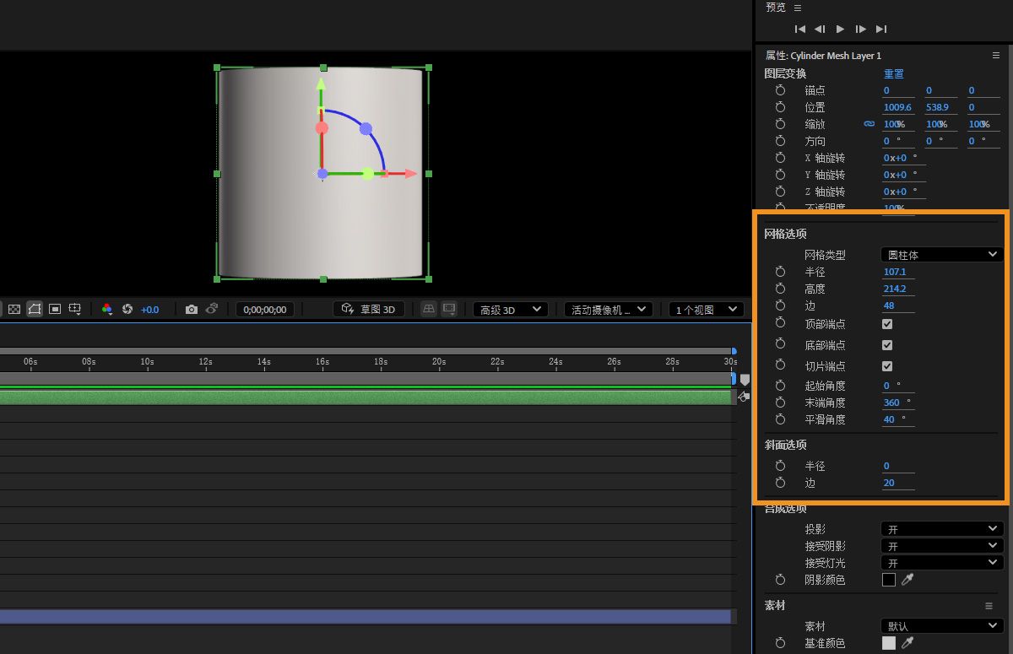Open the 高级 3D renderer dropdown
This screenshot has width=1013, height=654.
[510, 310]
